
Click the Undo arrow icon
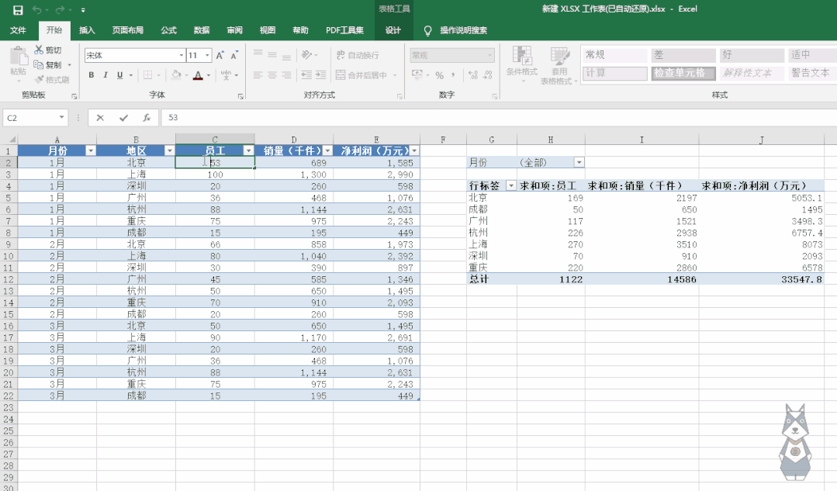[x=36, y=10]
